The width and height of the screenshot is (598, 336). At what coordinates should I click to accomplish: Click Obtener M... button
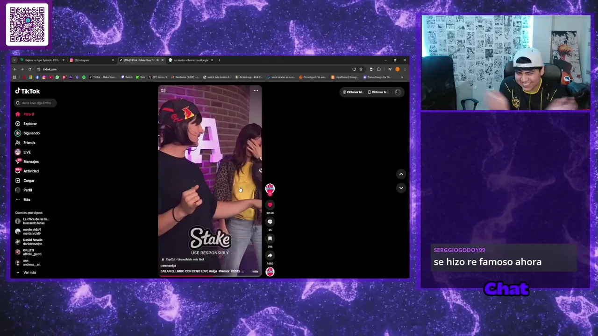pos(353,92)
